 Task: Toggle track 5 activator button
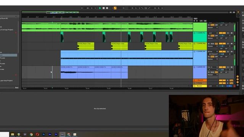point(222,67)
